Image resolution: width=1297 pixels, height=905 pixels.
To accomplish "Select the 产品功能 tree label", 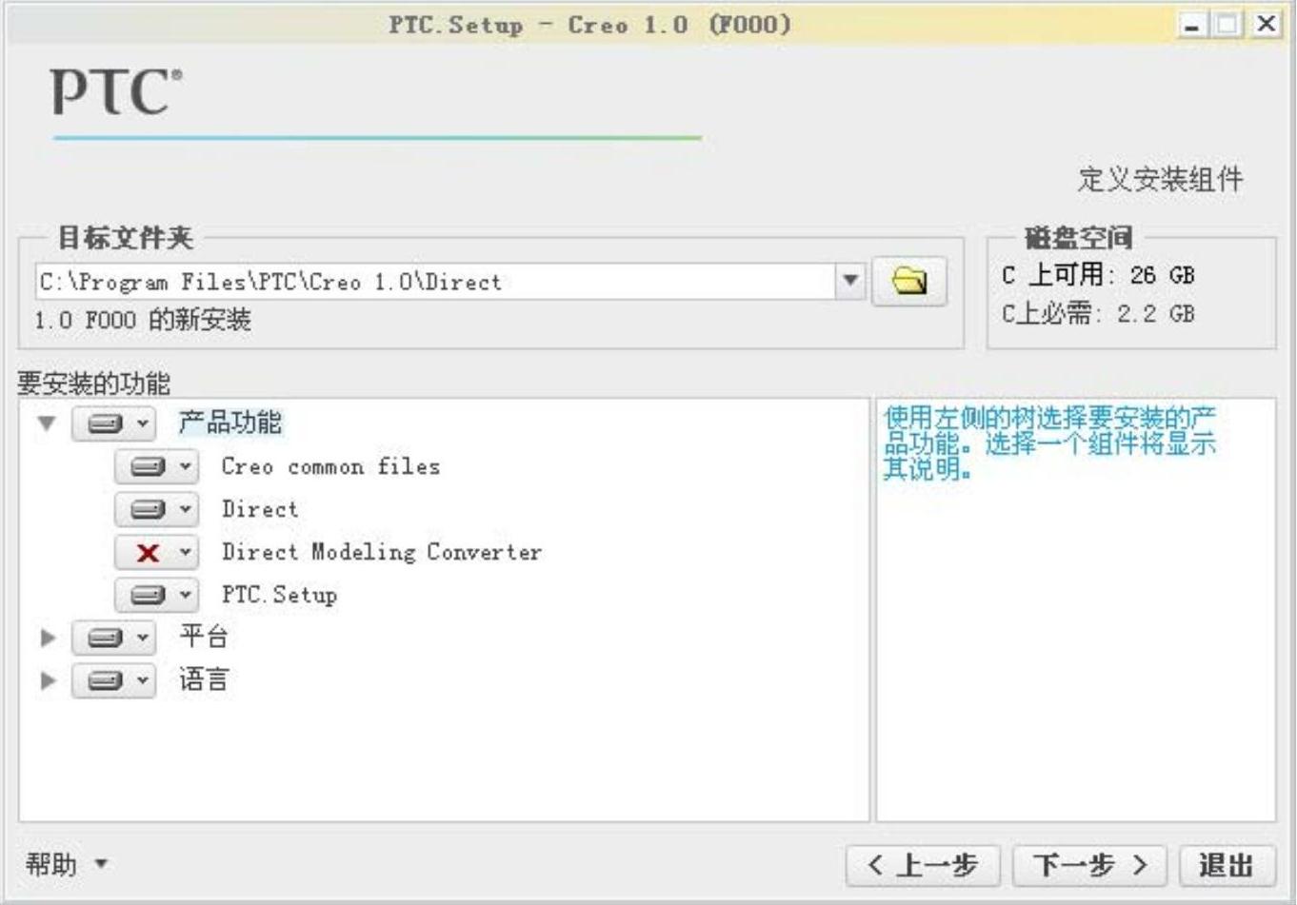I will pyautogui.click(x=229, y=423).
